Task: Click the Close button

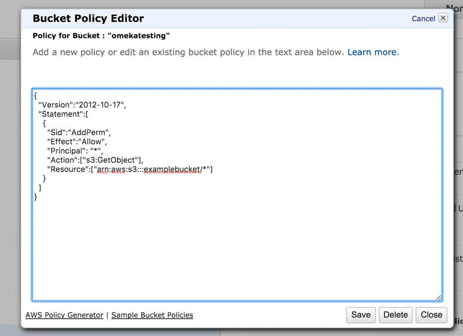Action: [431, 315]
